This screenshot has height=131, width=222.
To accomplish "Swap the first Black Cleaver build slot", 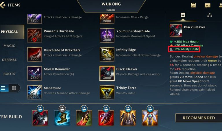I will [x=40, y=109].
